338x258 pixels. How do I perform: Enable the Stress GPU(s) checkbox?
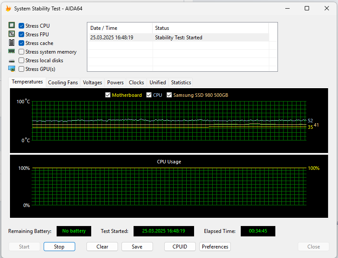pos(22,69)
